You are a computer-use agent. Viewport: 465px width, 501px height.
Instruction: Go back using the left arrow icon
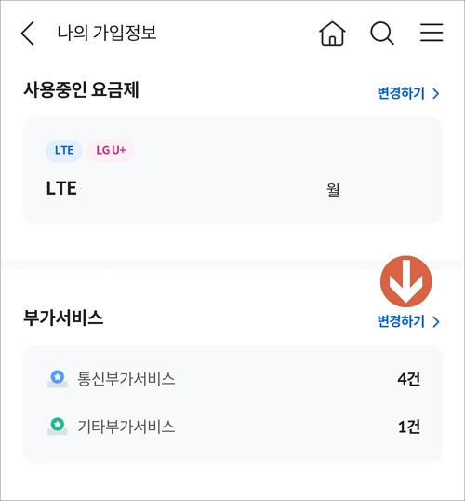click(28, 34)
